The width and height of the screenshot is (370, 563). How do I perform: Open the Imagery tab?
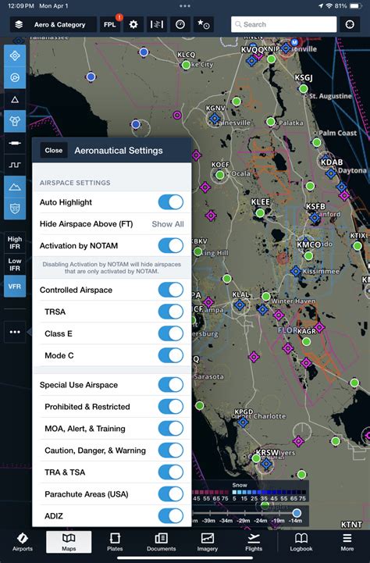208,542
